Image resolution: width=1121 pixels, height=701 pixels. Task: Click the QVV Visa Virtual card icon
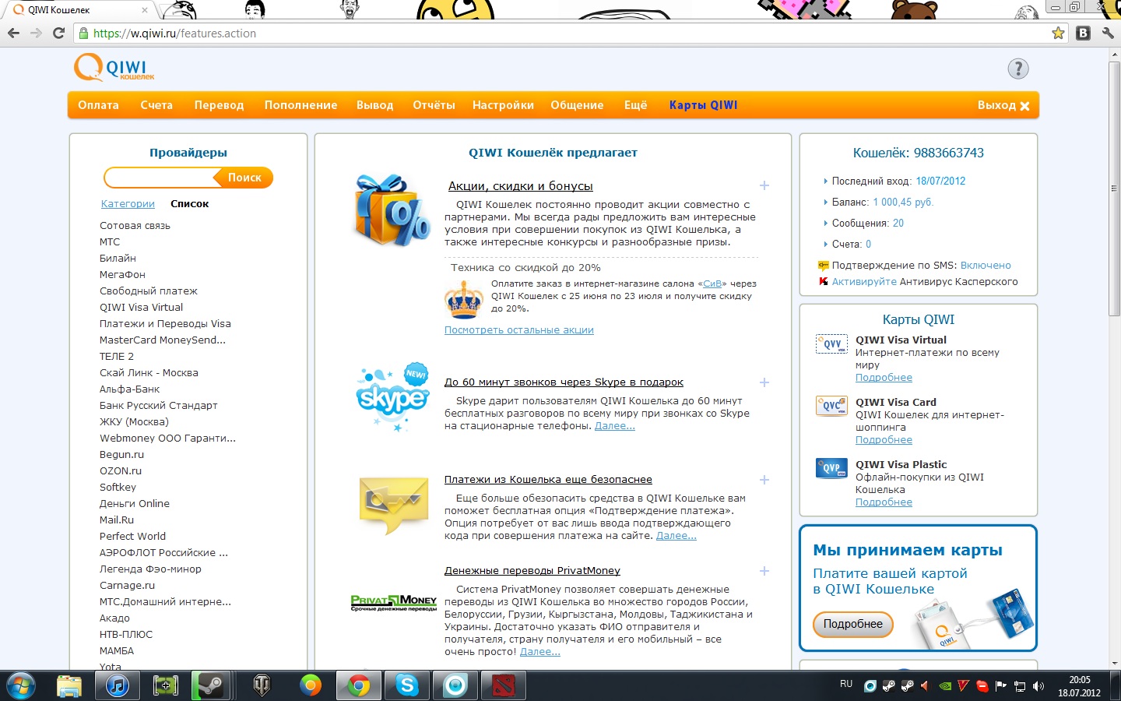(831, 343)
